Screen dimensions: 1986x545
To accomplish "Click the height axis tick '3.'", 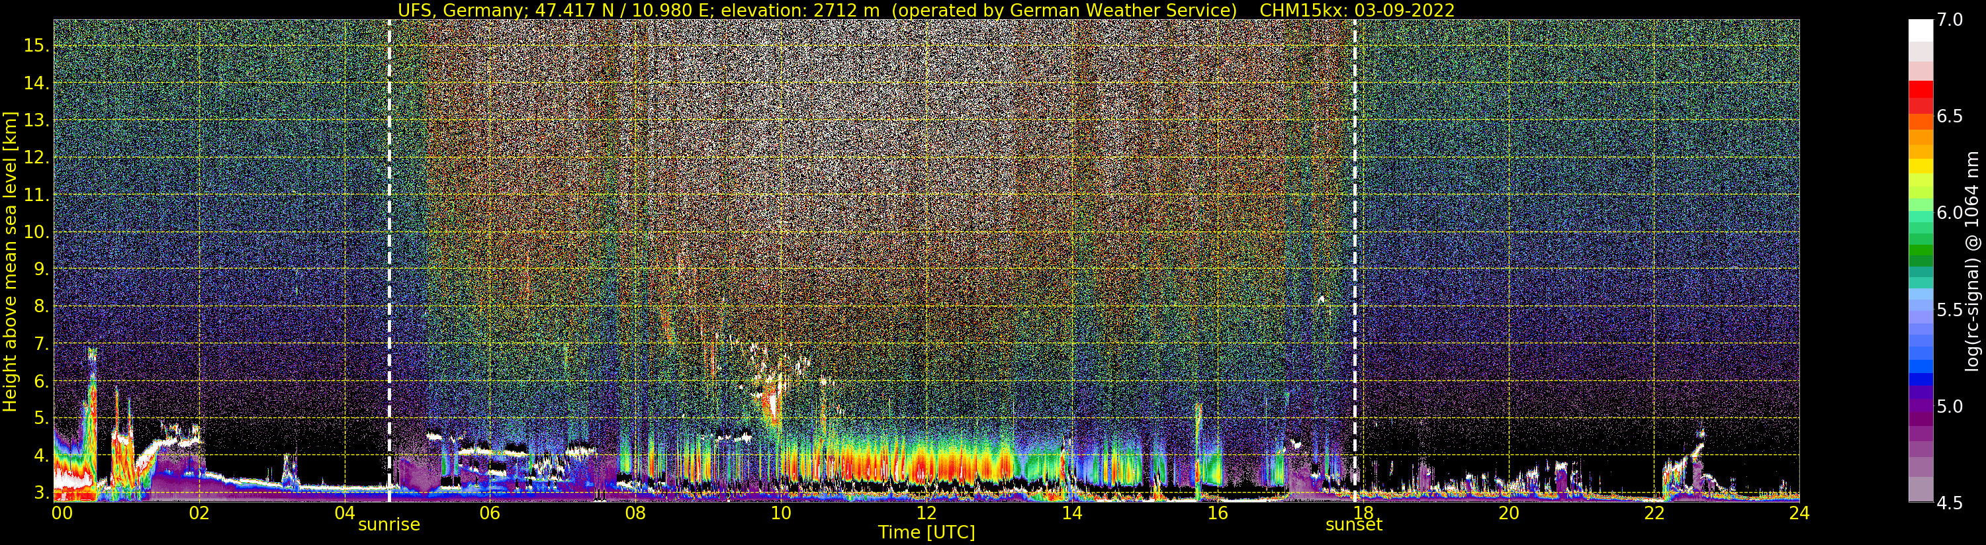I will click(41, 492).
